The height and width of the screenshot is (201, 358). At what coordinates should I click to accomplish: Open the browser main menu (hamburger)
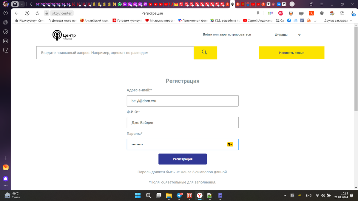coord(322,4)
